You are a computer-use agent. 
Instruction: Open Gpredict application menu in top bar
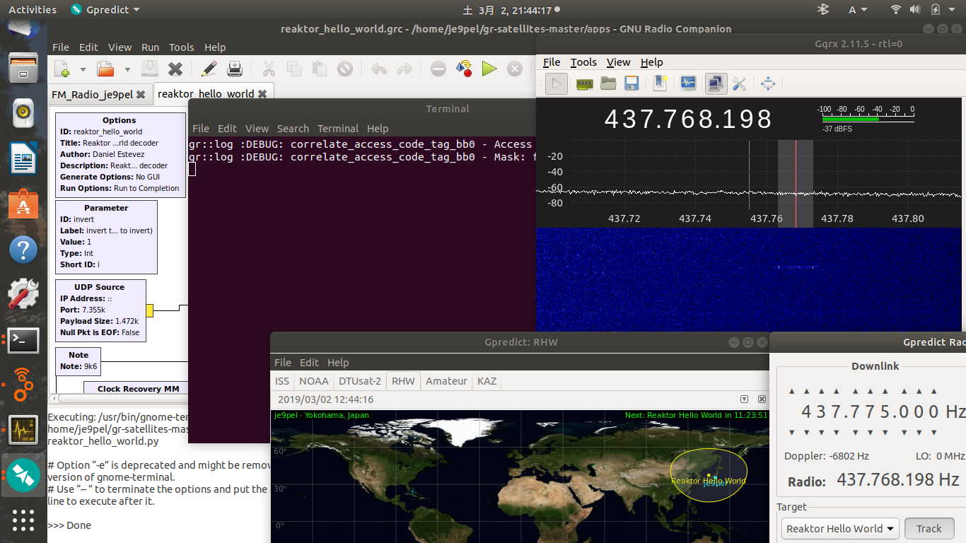click(105, 10)
